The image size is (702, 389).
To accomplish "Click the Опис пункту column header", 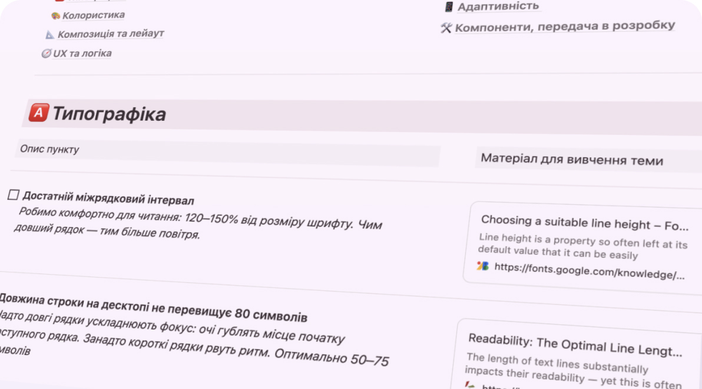I will [49, 150].
